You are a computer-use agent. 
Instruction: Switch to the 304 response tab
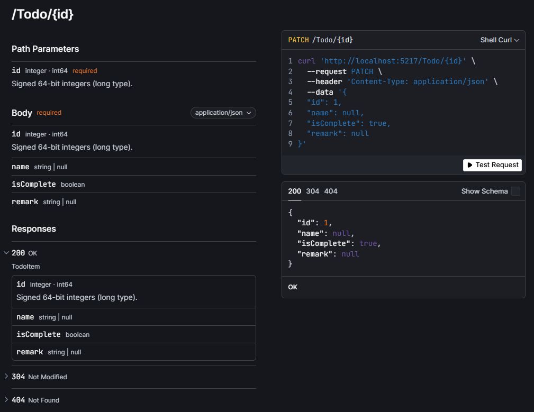pyautogui.click(x=313, y=191)
